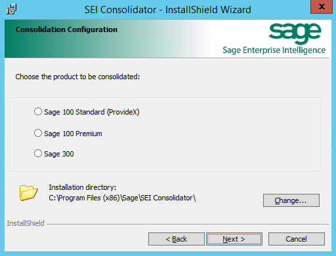336x256 pixels.
Task: Click the 'Sage 100 Premium' label text
Action: coord(73,134)
